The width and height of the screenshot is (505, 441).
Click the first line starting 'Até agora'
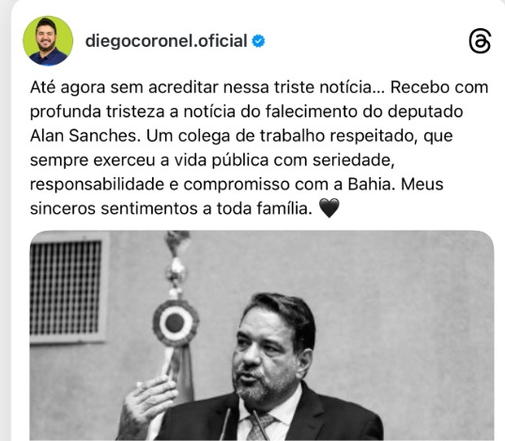tap(259, 87)
